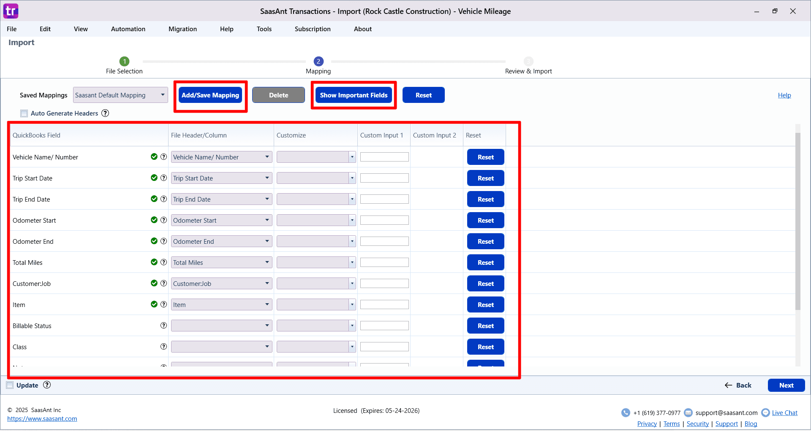Open help icon for Odometer Start

(163, 220)
